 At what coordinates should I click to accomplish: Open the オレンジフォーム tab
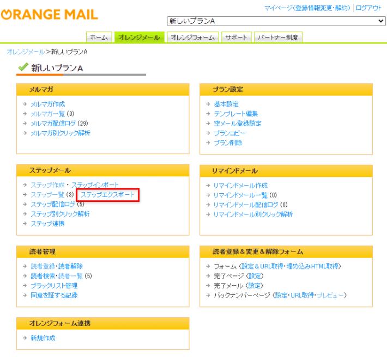coord(193,38)
